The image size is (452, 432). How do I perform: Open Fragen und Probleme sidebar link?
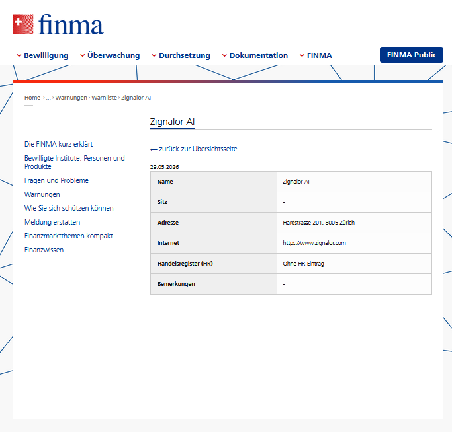tap(56, 180)
